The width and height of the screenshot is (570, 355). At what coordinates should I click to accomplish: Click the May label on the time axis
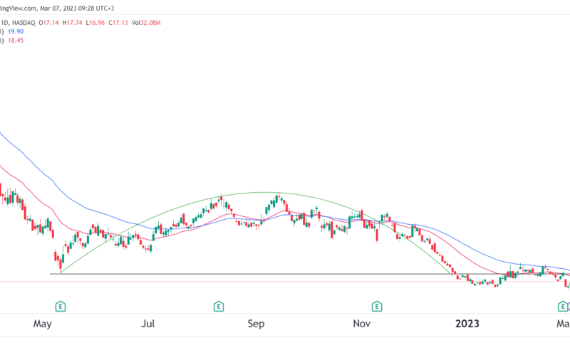pos(42,324)
